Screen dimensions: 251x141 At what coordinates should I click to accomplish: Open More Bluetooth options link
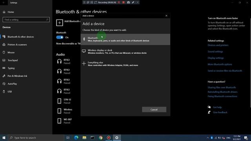click(x=220, y=64)
